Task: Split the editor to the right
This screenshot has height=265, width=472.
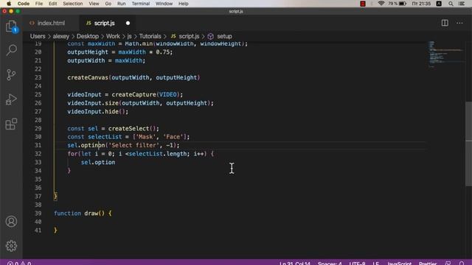Action: (445, 23)
